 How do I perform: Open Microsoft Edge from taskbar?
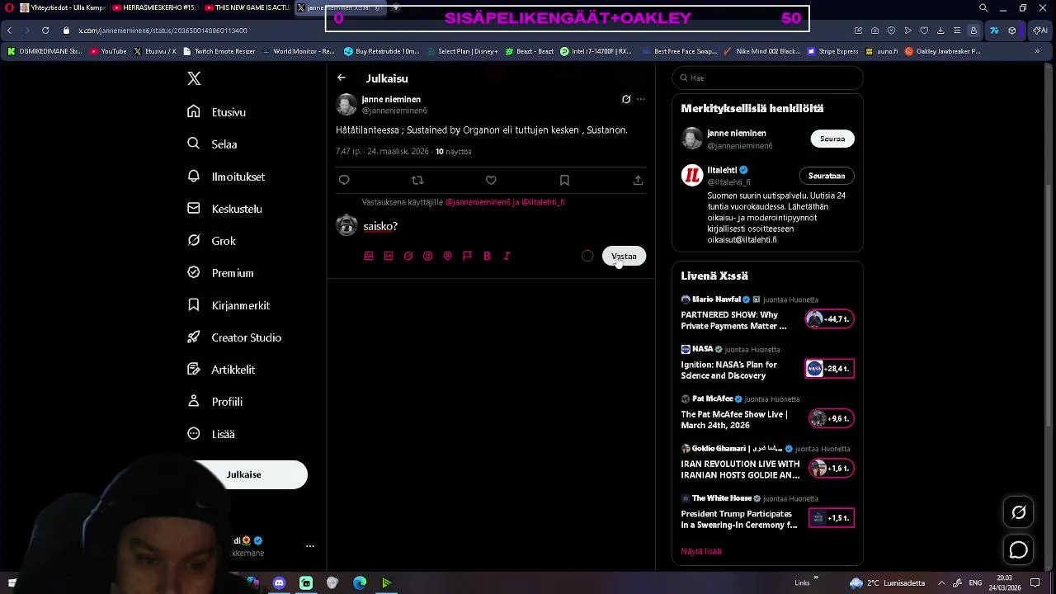click(x=360, y=583)
